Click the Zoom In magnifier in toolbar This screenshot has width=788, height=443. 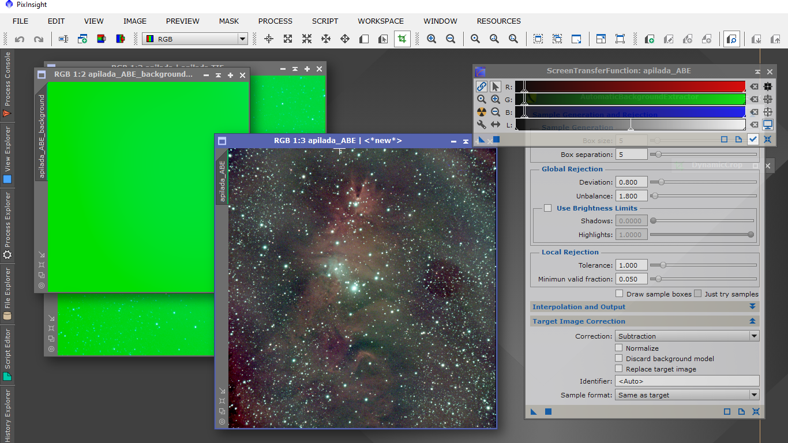431,39
